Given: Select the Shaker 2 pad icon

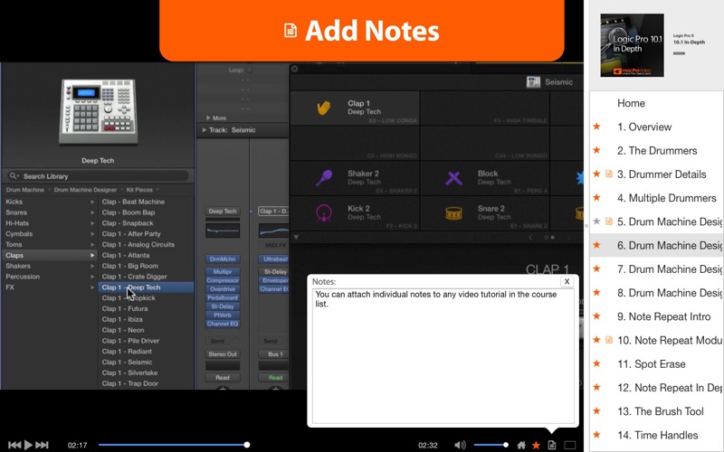Looking at the screenshot, I should [324, 177].
